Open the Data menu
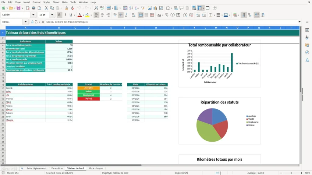This screenshot has width=312, height=175. [65, 2]
